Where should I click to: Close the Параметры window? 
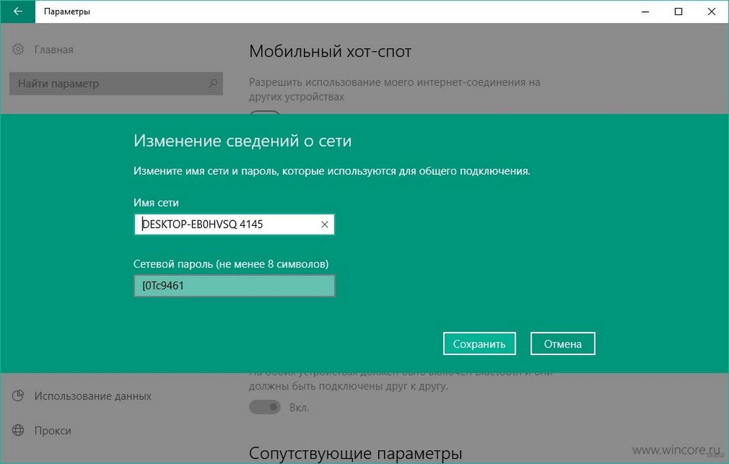tap(711, 11)
